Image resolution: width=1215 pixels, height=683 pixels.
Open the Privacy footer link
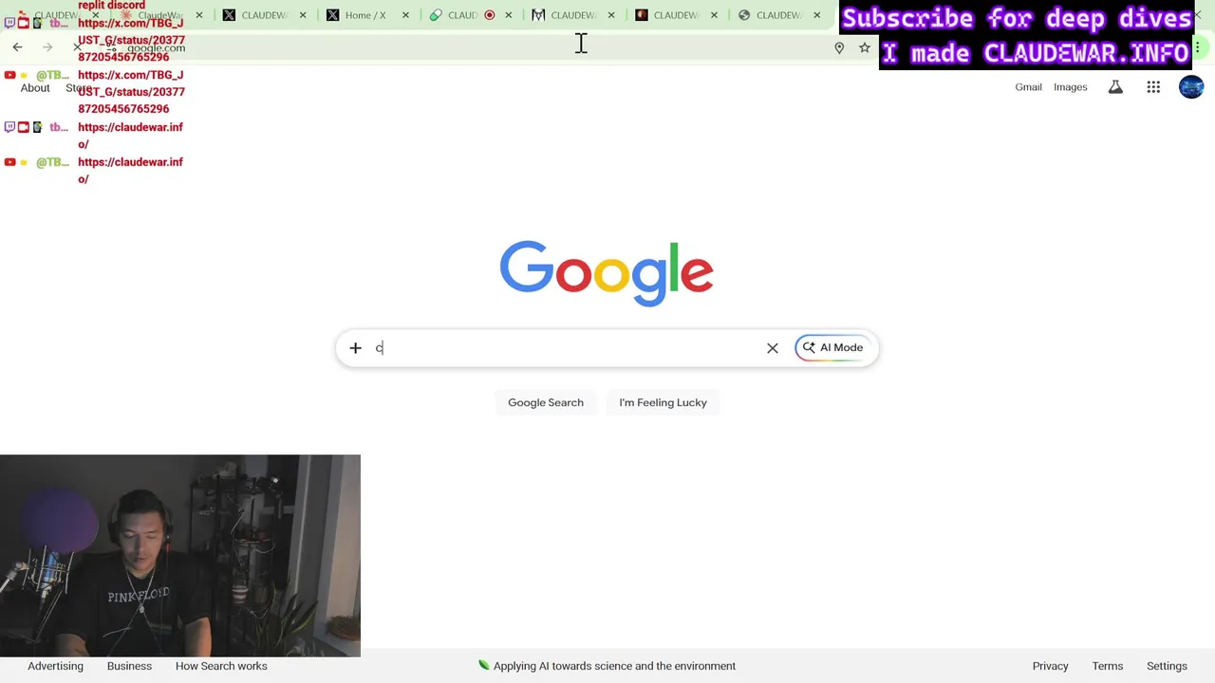point(1050,666)
